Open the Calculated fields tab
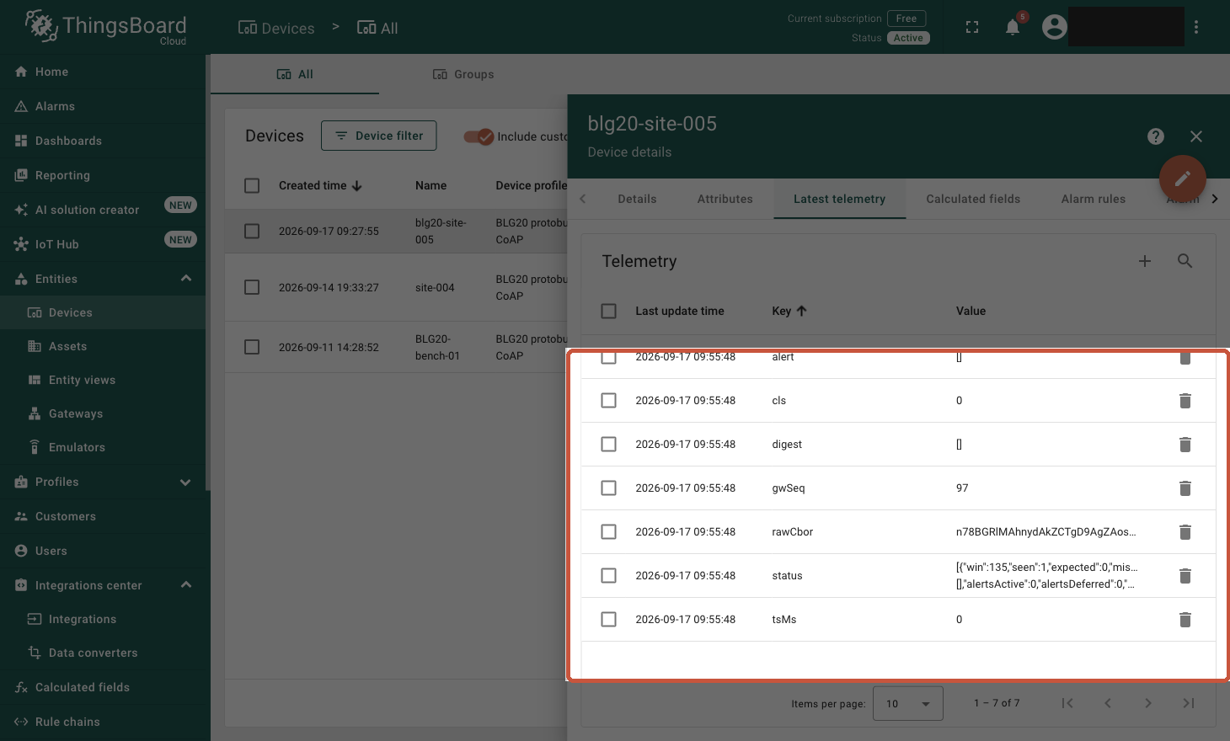 click(973, 199)
